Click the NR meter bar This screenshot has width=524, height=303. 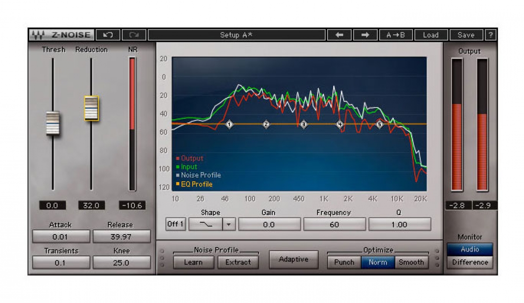click(x=132, y=124)
